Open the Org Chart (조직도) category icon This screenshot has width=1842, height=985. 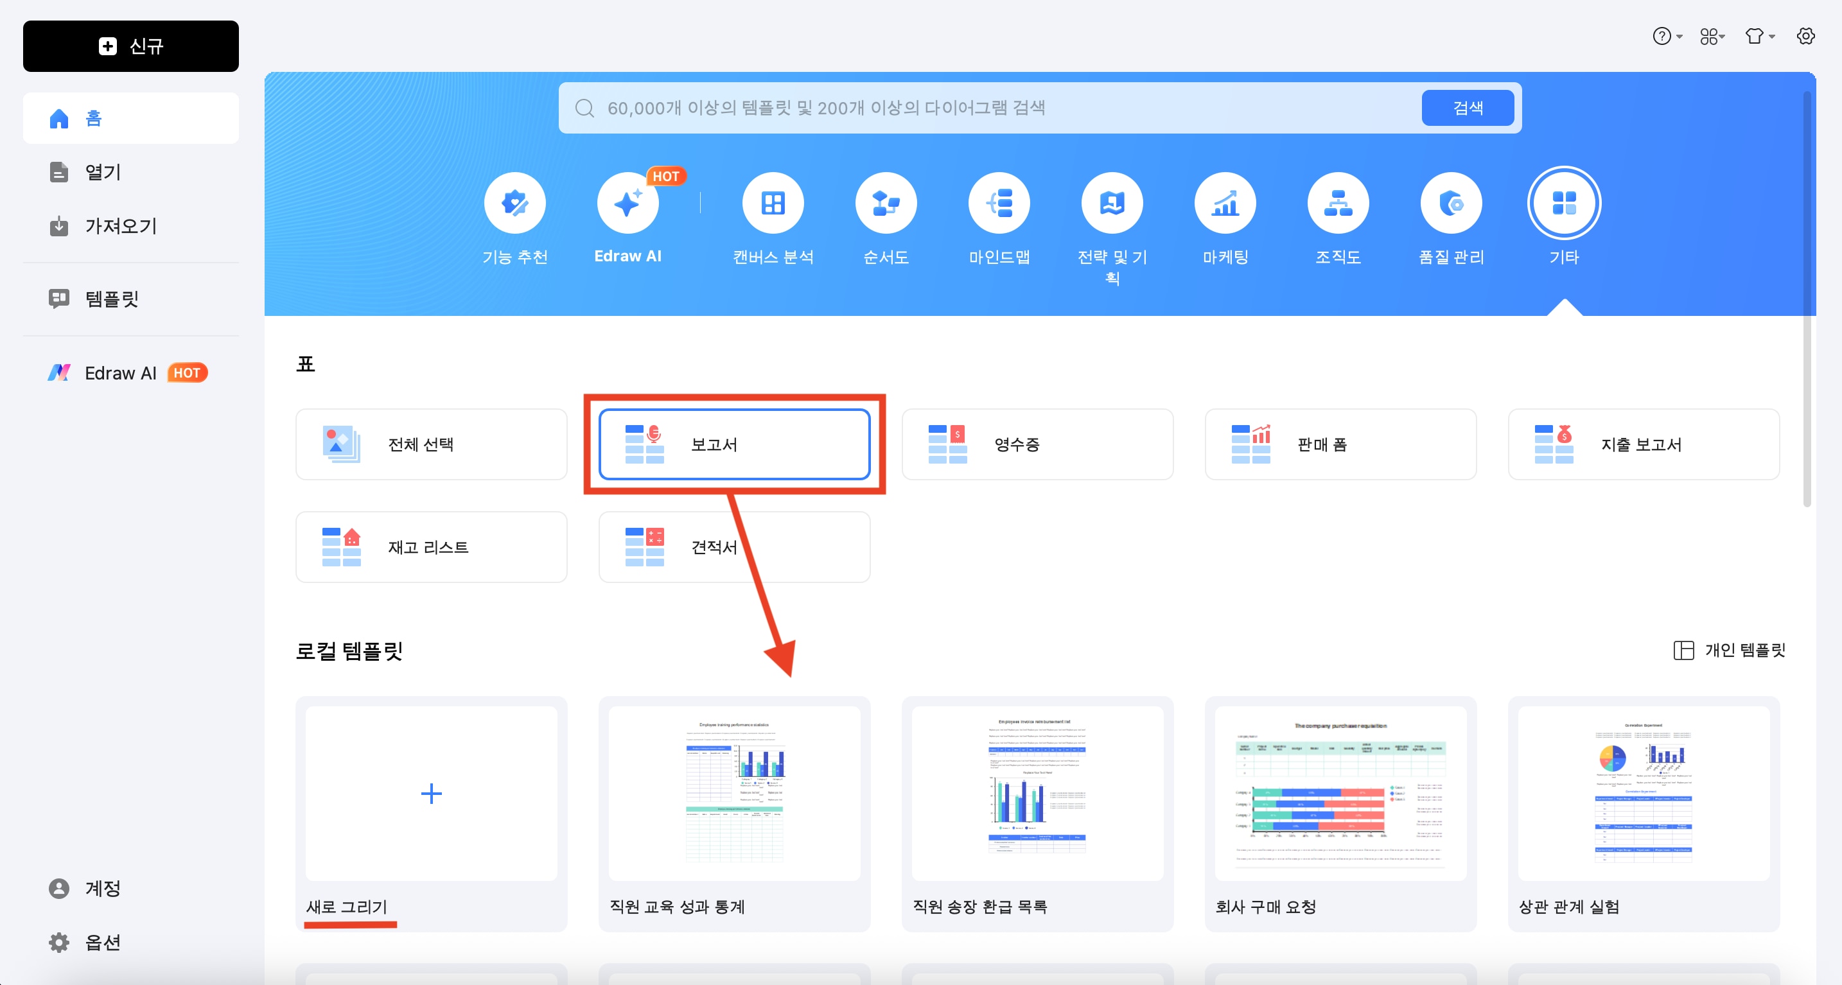point(1338,204)
